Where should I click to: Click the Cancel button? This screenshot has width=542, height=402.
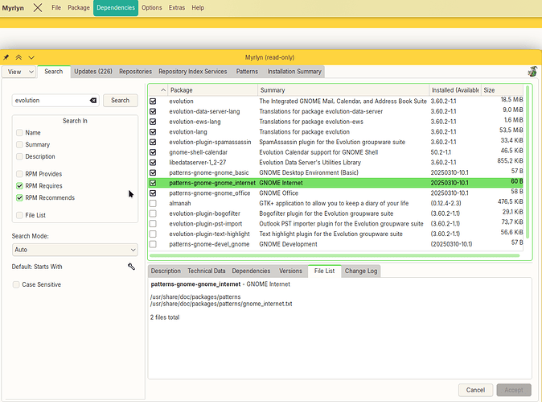coord(475,390)
